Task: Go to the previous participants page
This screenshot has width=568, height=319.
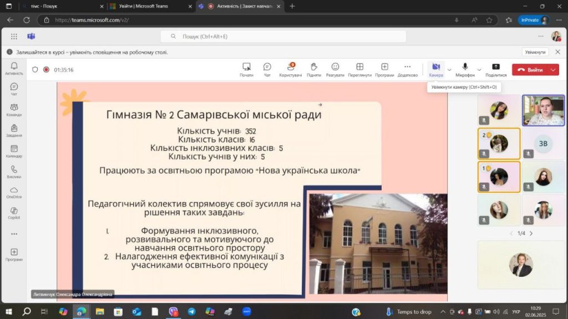Action: coord(511,233)
